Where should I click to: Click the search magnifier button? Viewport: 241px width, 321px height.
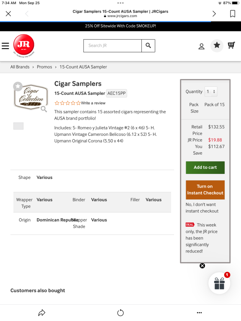pos(148,46)
